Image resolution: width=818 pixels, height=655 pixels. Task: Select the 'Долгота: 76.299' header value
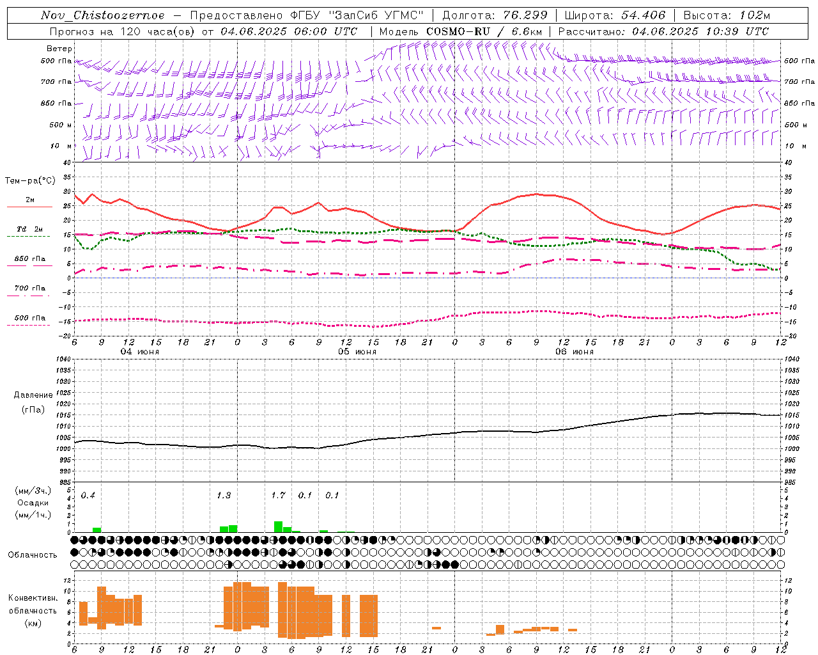click(x=494, y=15)
